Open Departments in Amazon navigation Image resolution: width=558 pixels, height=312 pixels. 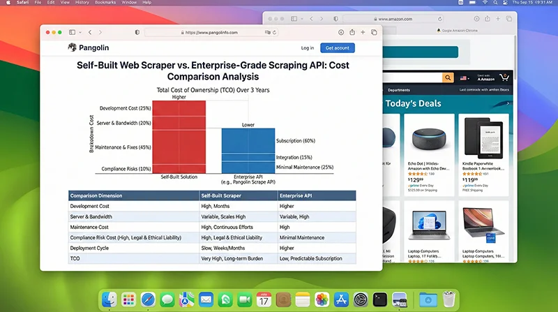399,90
